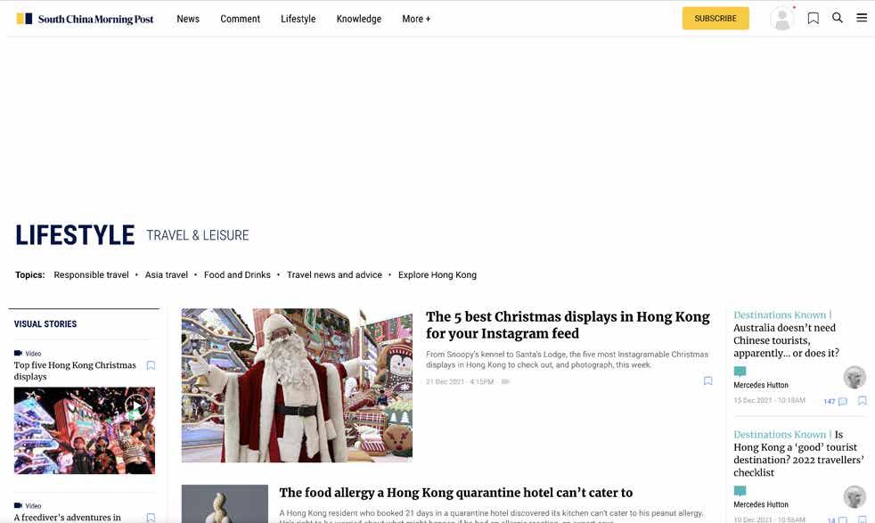The image size is (875, 523).
Task: Open comments icon showing 147 comments
Action: coord(836,401)
